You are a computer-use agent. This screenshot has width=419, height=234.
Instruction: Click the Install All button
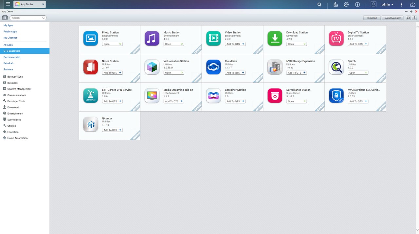tap(372, 18)
